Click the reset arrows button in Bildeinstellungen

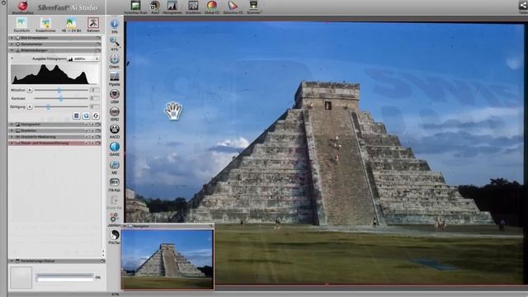pos(96,115)
